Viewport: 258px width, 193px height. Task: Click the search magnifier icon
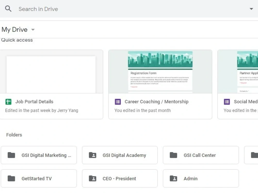coord(8,9)
